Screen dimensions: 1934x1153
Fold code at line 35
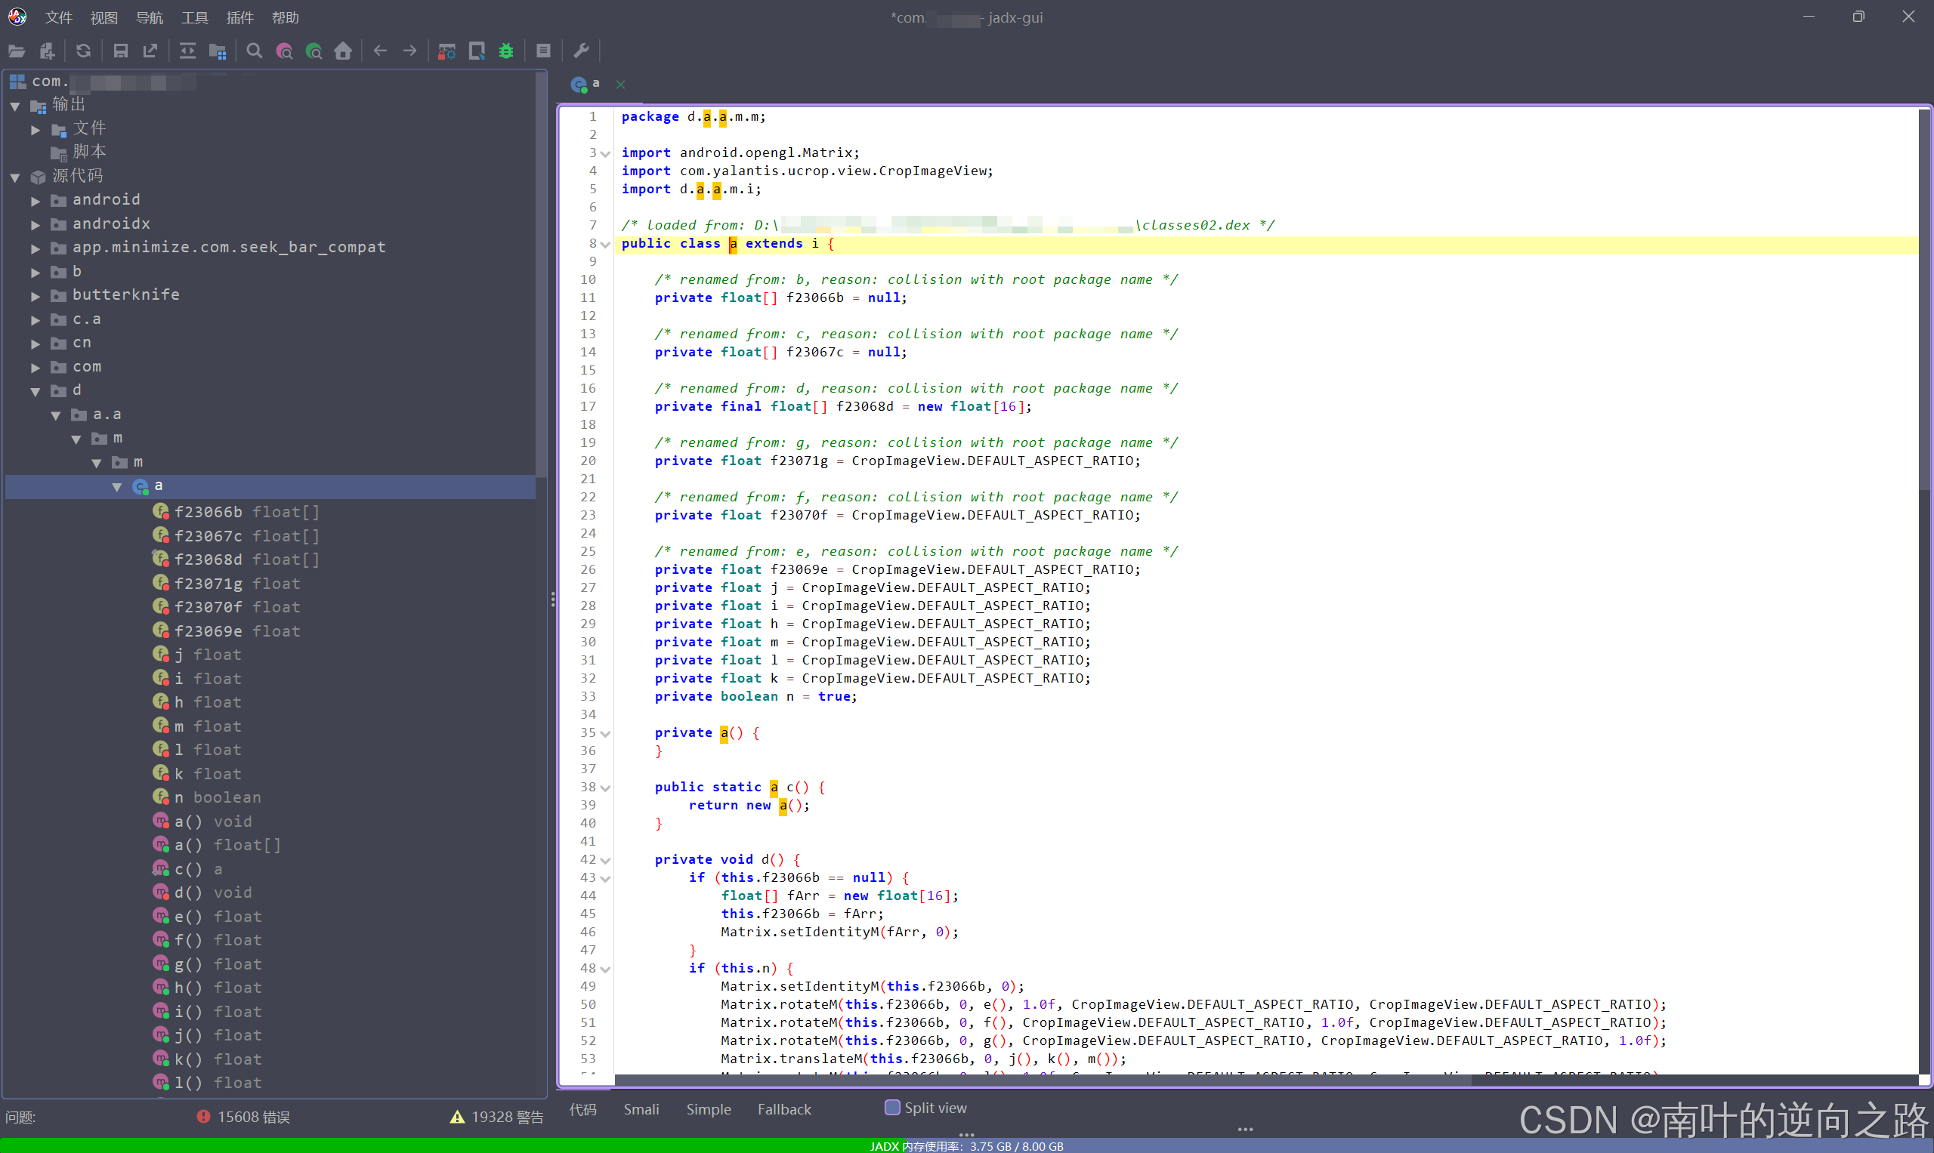(x=606, y=733)
